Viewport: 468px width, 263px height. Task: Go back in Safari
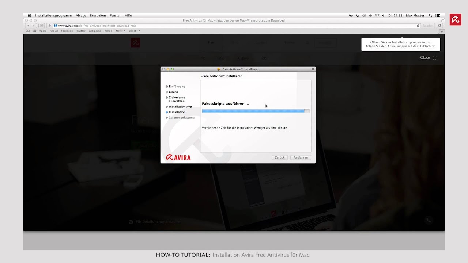pyautogui.click(x=28, y=26)
